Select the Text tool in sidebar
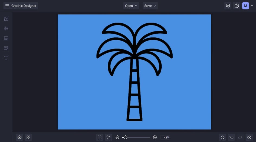 6,58
